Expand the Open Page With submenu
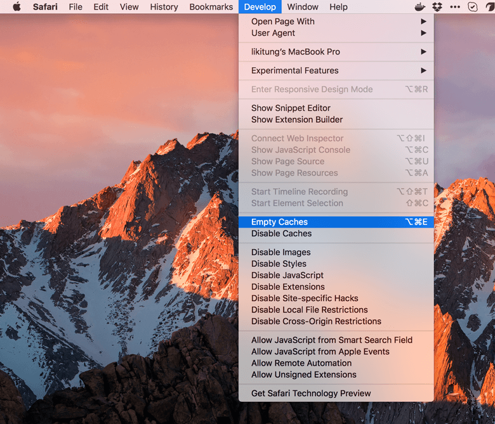This screenshot has height=424, width=495. pos(336,22)
